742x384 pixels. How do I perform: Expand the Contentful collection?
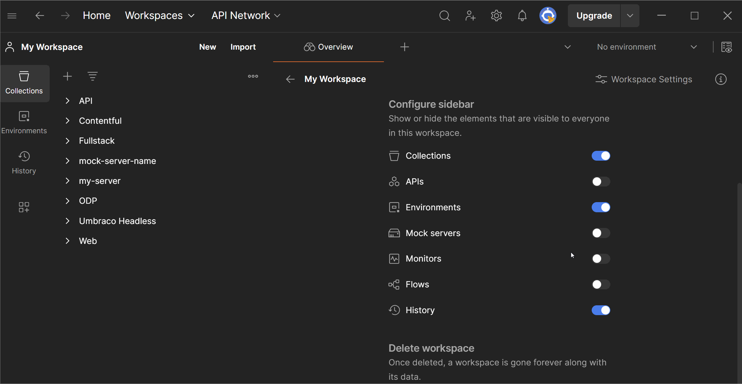pos(67,121)
